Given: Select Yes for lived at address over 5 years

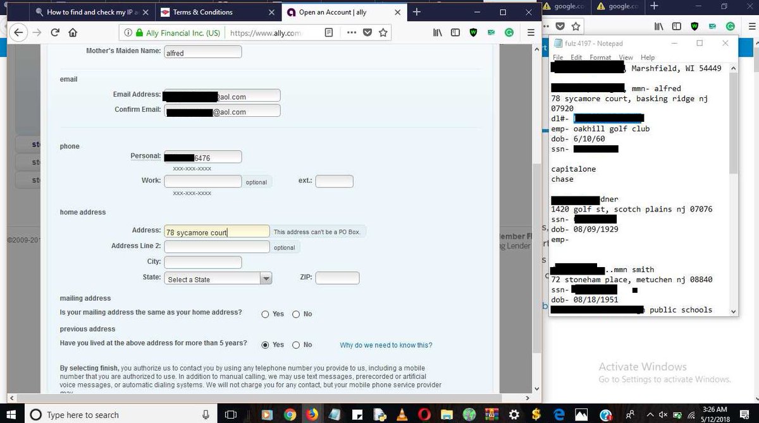Looking at the screenshot, I should [265, 345].
